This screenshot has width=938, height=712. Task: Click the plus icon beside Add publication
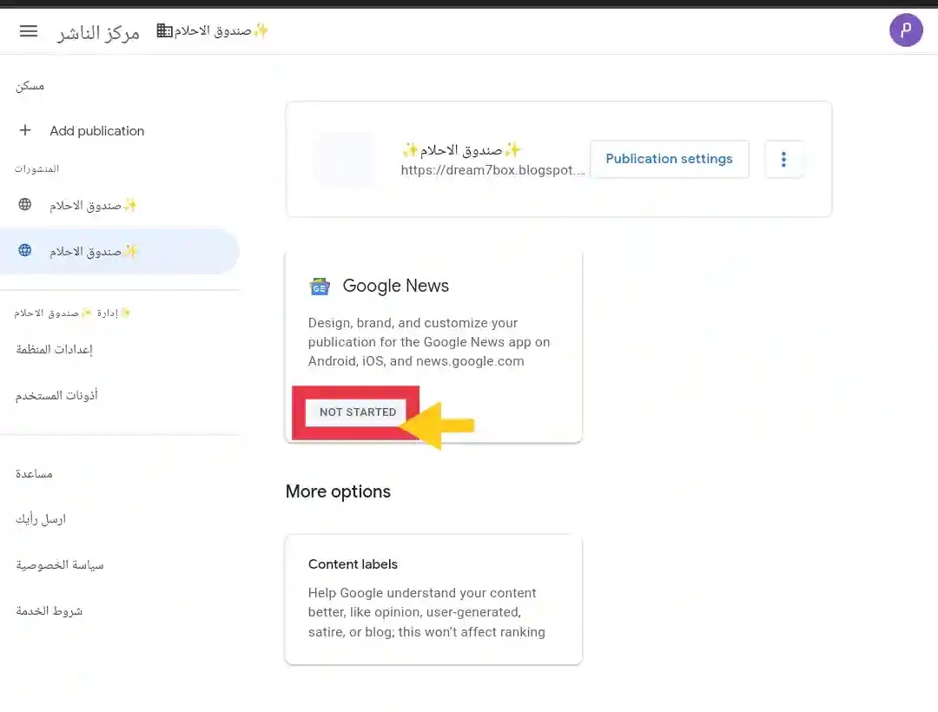[25, 130]
